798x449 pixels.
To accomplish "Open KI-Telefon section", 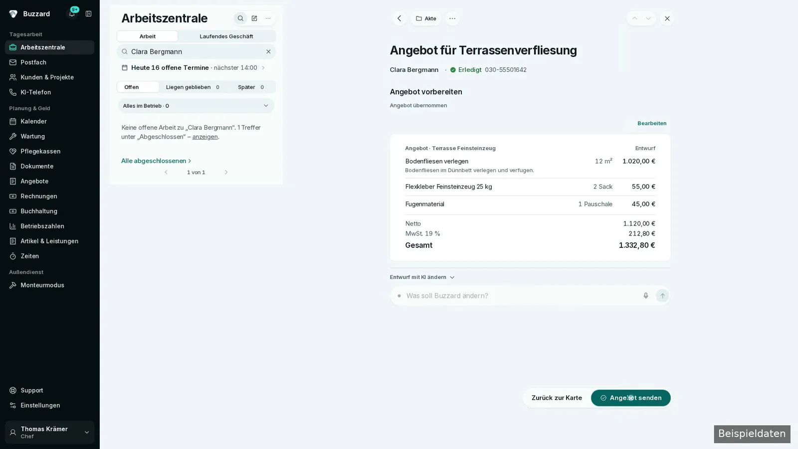I will tap(49, 92).
